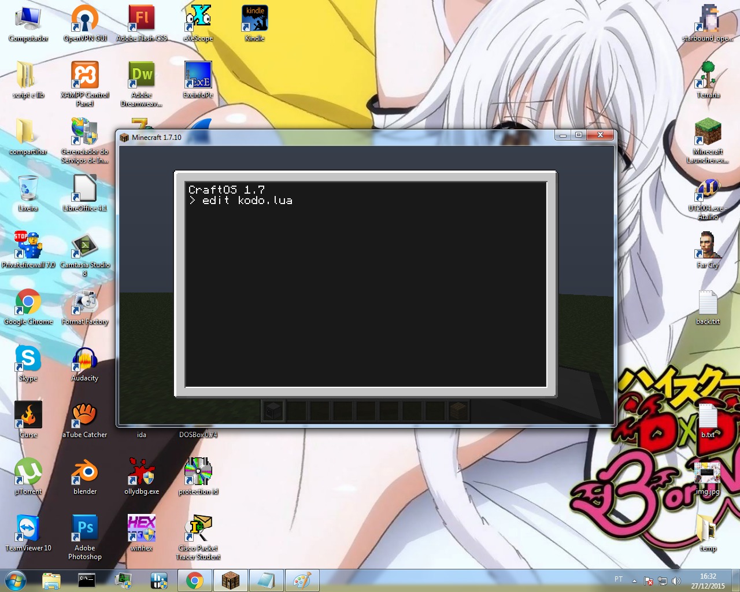Click the Minecraft 1.7.10 title bar

[x=335, y=137]
